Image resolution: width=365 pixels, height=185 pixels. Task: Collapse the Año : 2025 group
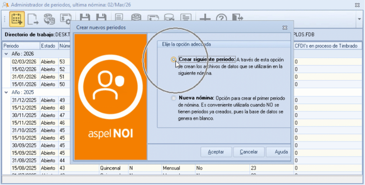tap(6, 92)
